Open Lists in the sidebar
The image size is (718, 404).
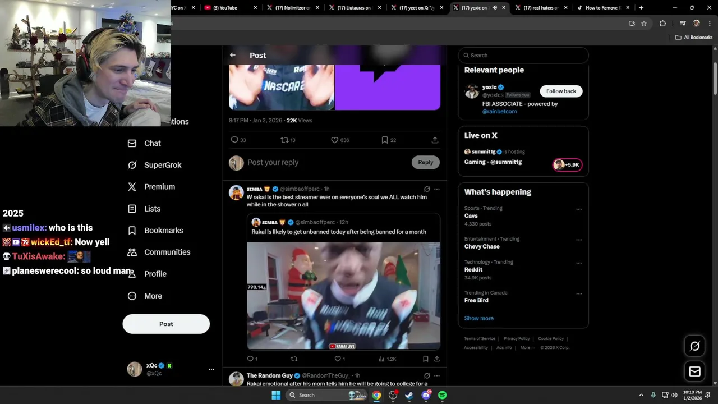pyautogui.click(x=144, y=209)
